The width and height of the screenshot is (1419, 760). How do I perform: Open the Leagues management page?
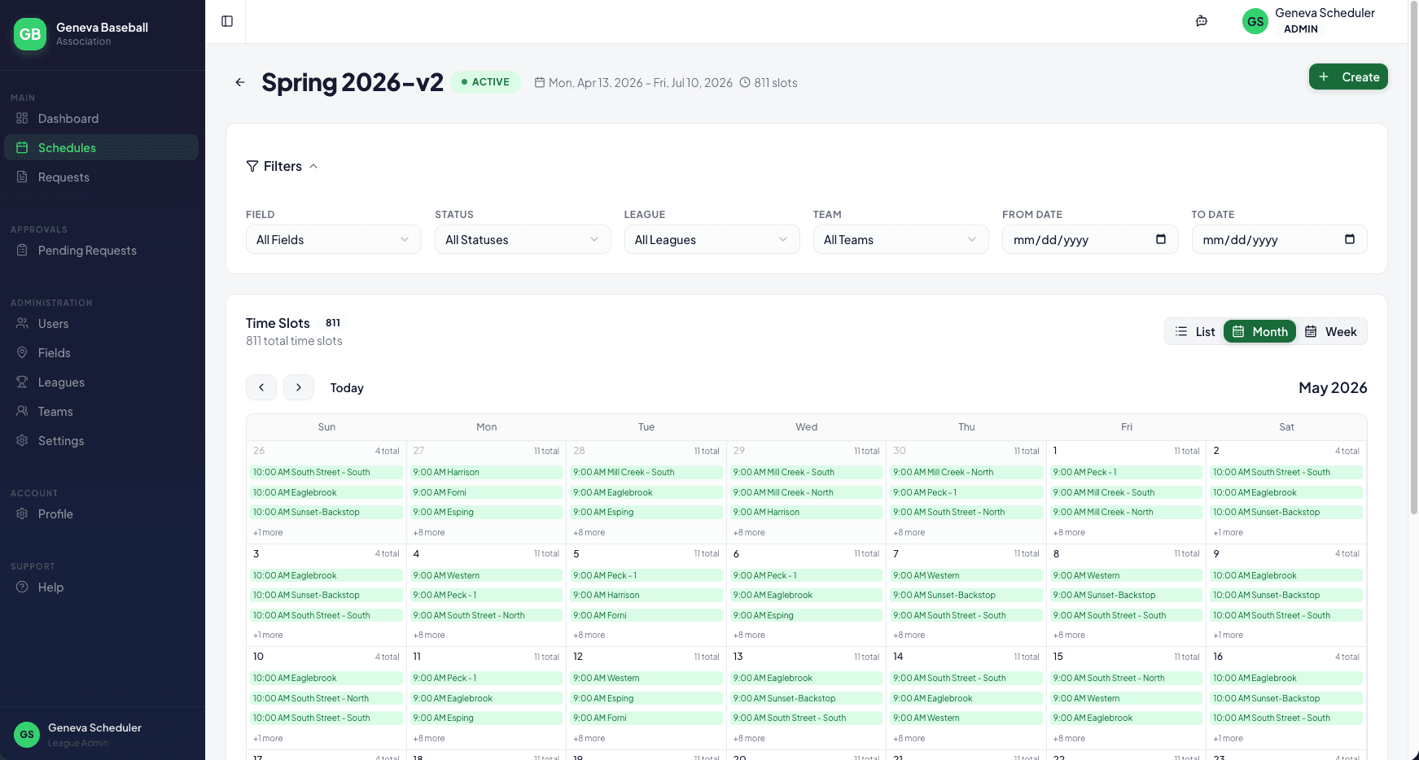[x=60, y=382]
